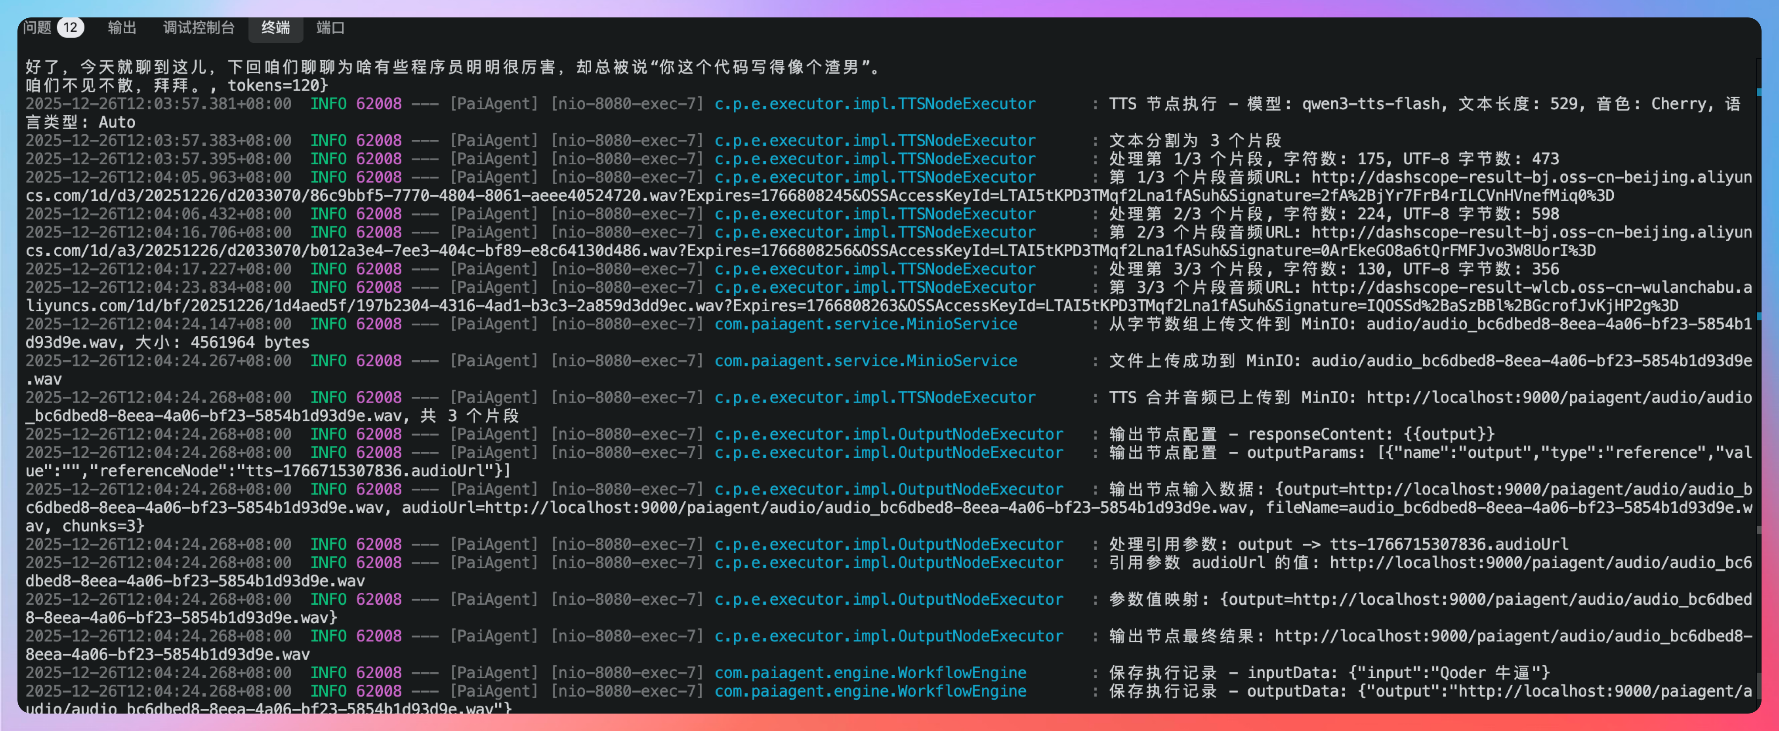
Task: Open the 第 3/3 wulanchabu audio URL link
Action: [1530, 288]
